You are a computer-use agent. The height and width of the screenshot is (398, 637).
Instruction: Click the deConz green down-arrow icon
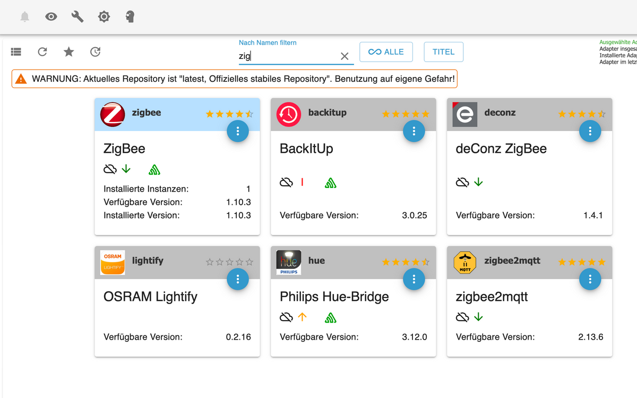coord(478,182)
